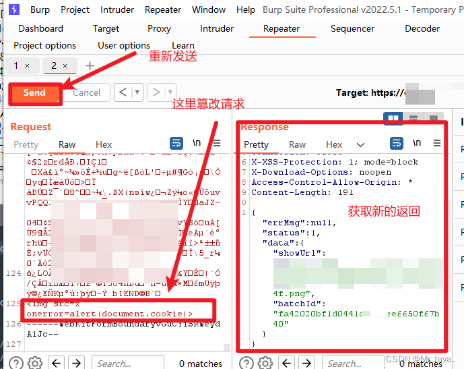Open the forward-history dropdown arrow
Screen dimensions: 464x369
tap(170, 92)
